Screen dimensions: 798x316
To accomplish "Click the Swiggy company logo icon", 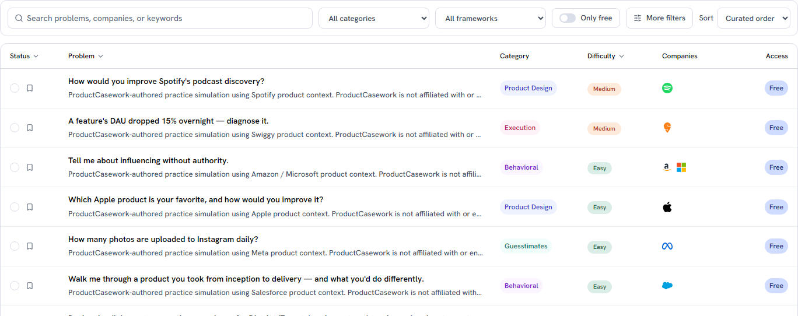I will 667,128.
